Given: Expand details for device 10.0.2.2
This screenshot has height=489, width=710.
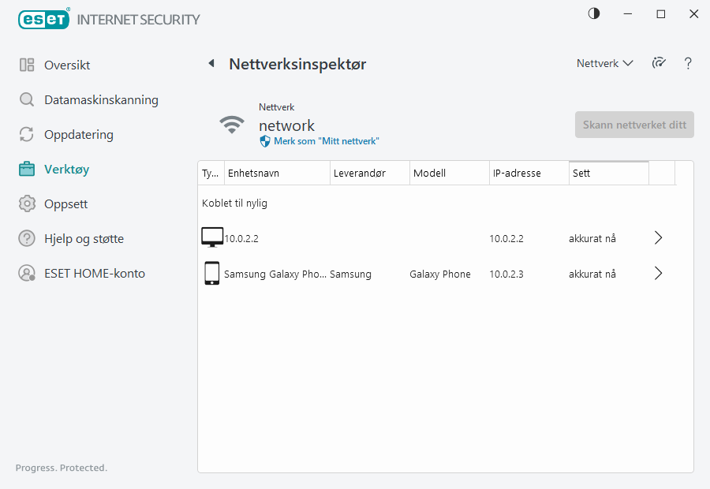Looking at the screenshot, I should (659, 237).
